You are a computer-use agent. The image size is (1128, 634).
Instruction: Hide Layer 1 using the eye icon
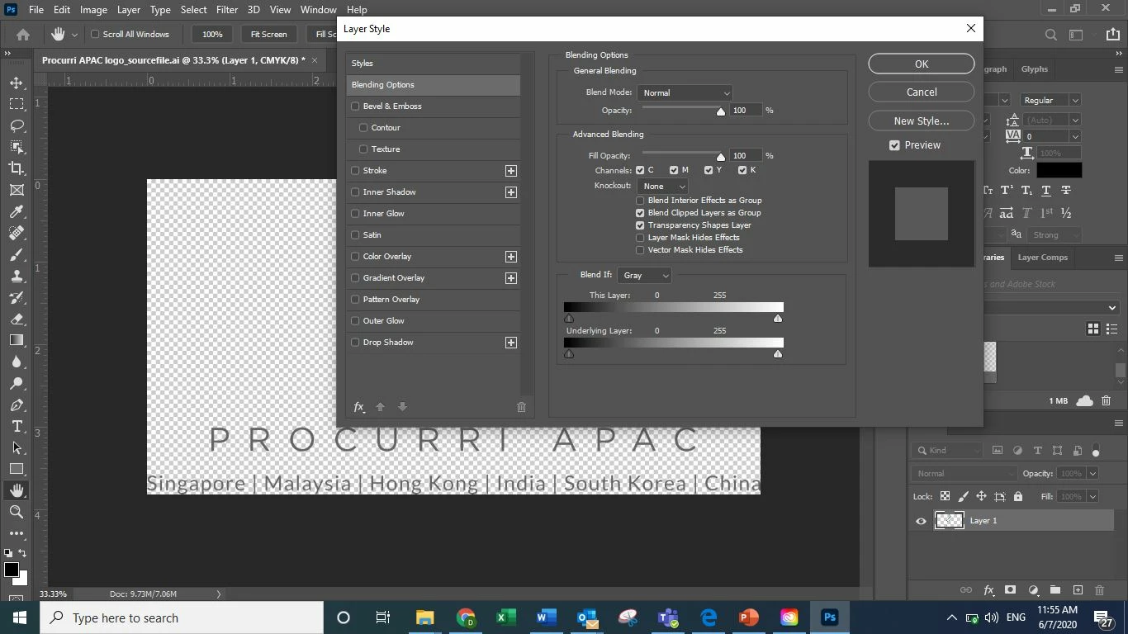922,521
